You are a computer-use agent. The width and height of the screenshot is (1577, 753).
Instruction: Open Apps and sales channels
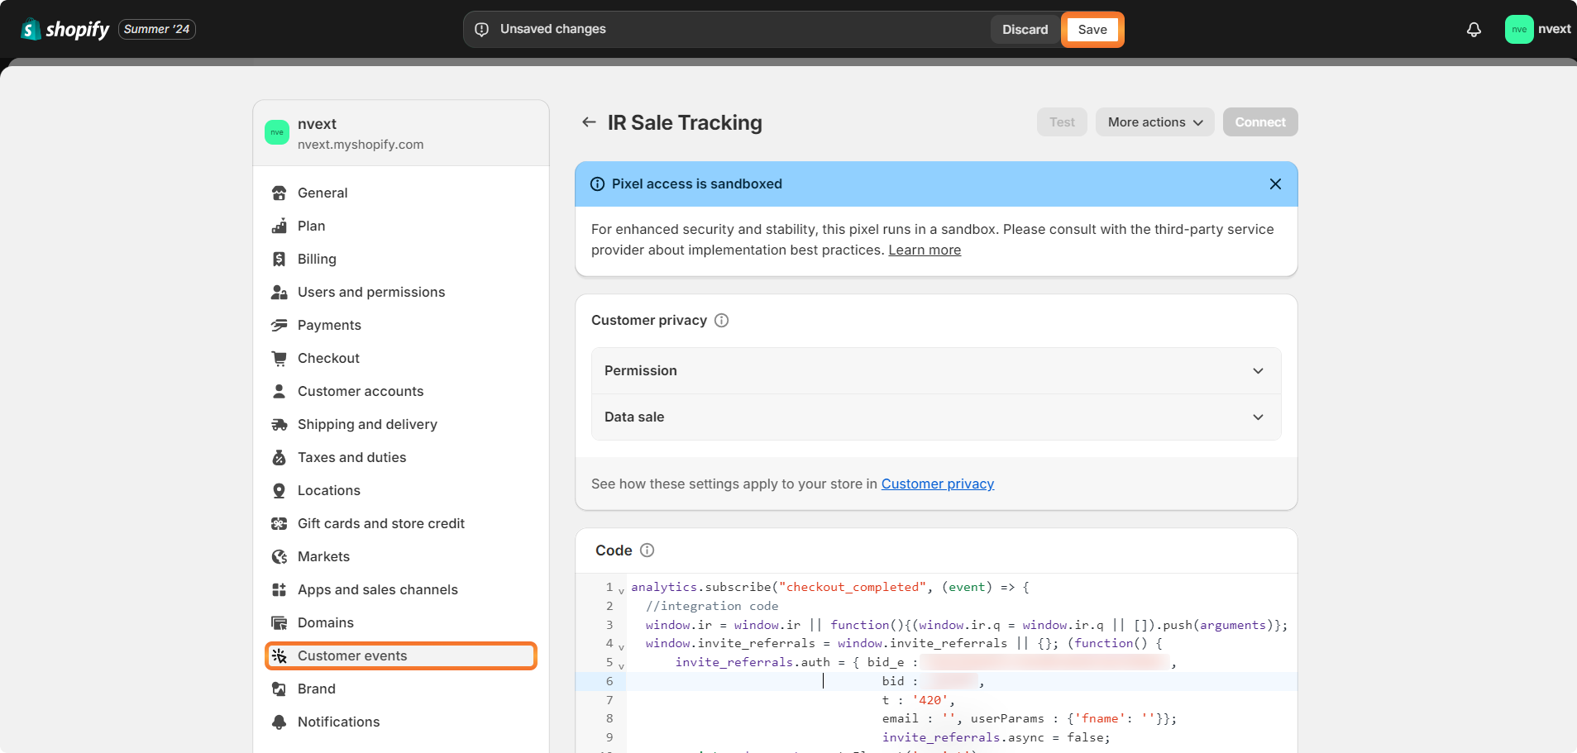[401, 589]
